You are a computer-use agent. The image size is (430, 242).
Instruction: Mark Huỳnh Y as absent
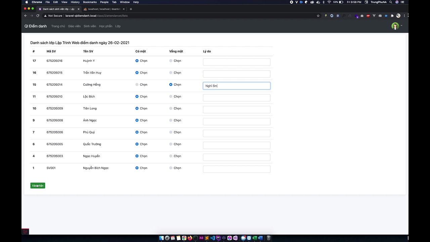pyautogui.click(x=171, y=61)
